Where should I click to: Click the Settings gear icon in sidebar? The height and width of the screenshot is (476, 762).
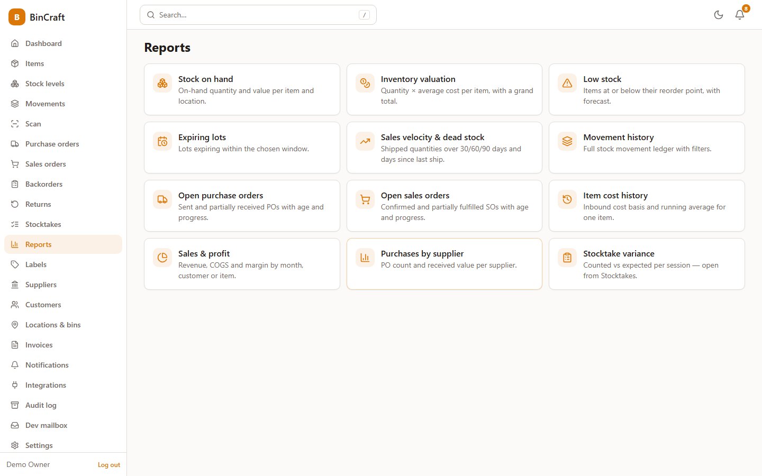15,445
